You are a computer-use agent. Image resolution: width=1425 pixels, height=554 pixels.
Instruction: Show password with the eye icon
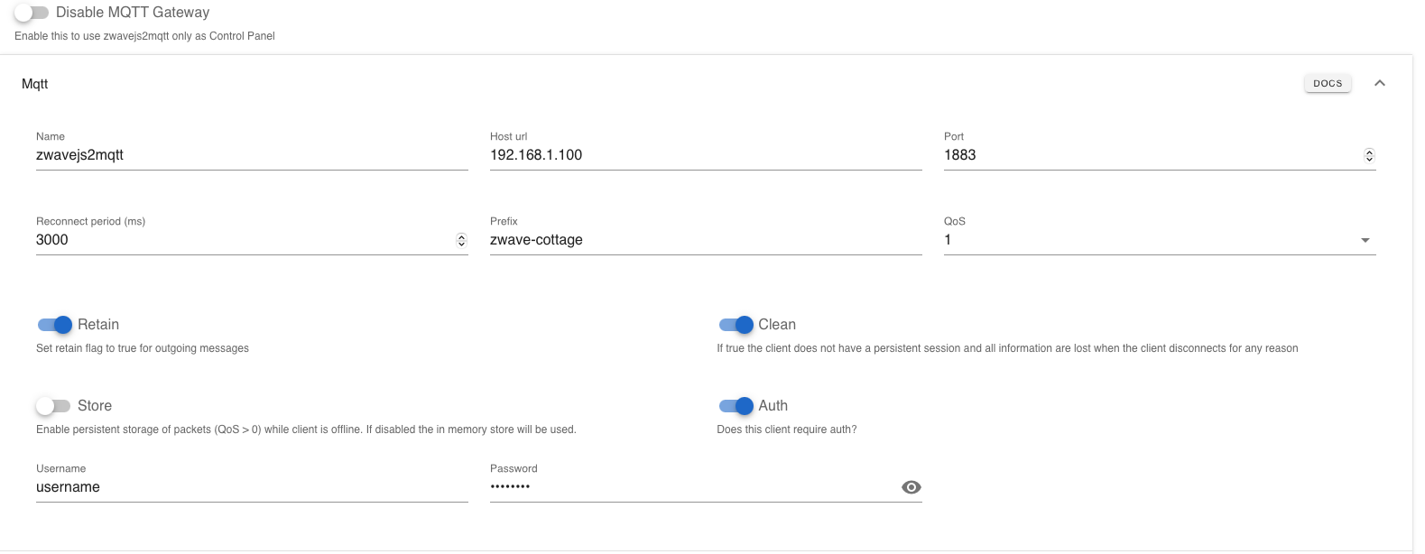click(x=911, y=487)
